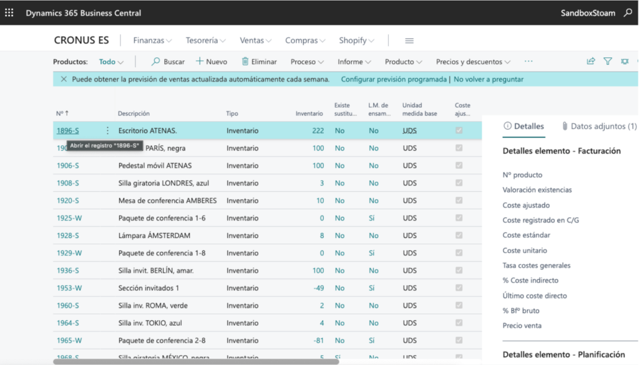Open the Producto action menu
This screenshot has width=639, height=365.
pos(404,62)
